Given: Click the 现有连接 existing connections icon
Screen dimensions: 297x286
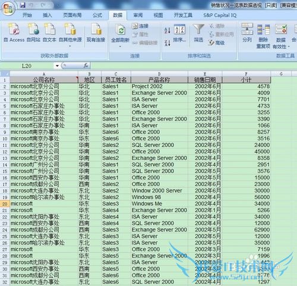Looking at the screenshot, I should click(96, 33).
